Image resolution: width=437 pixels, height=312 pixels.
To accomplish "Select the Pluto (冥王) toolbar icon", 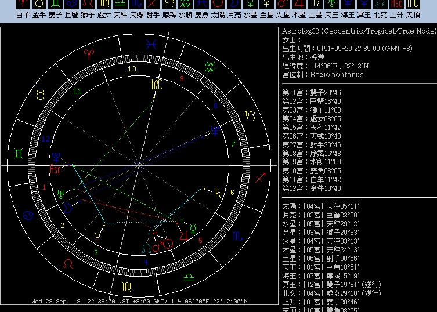I will pos(364,4).
